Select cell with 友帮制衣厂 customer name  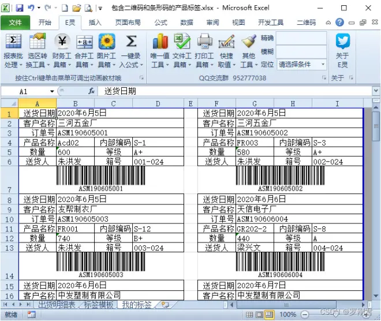[120, 209]
